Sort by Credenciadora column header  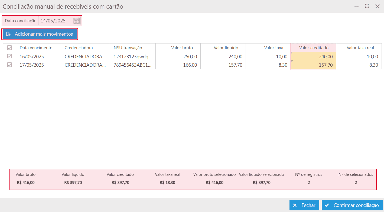point(79,48)
